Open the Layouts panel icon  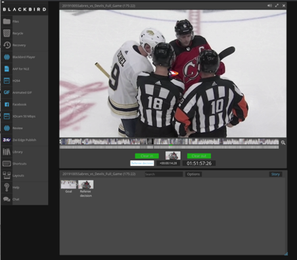(7, 175)
